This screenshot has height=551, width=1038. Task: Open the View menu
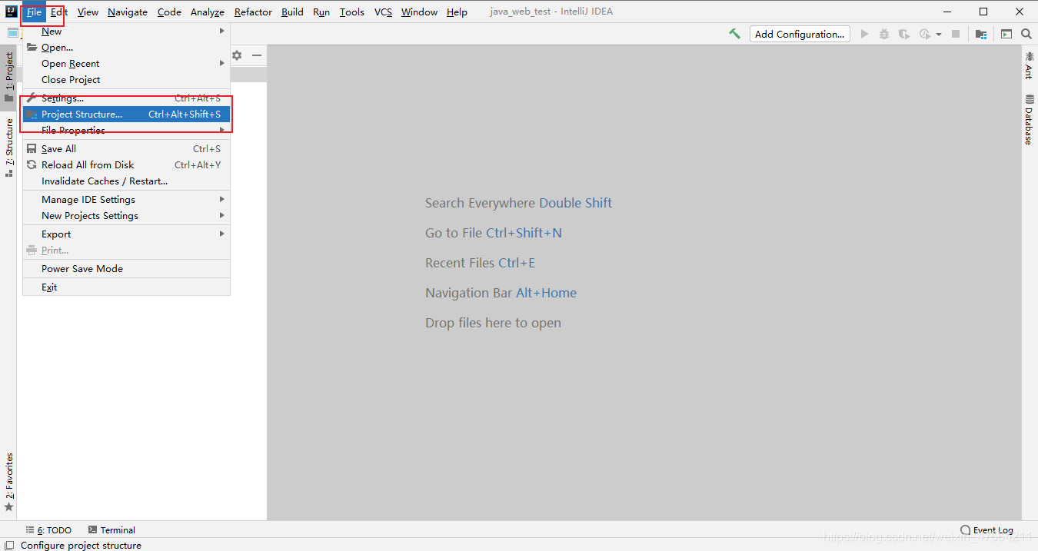click(x=88, y=12)
